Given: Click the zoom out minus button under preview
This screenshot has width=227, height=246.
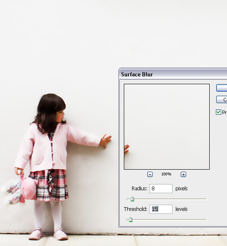Looking at the screenshot, I should pyautogui.click(x=150, y=174).
